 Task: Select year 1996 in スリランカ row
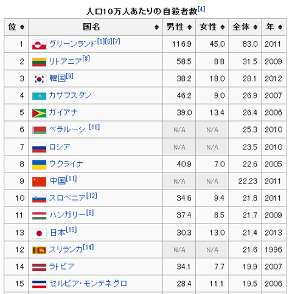coord(273,250)
